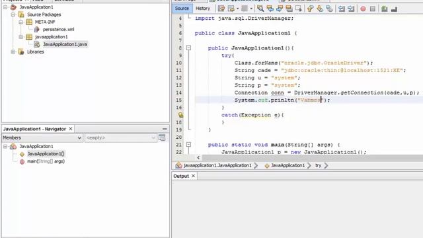
Task: Toggle Rectangular Selection mode
Action: point(298,9)
